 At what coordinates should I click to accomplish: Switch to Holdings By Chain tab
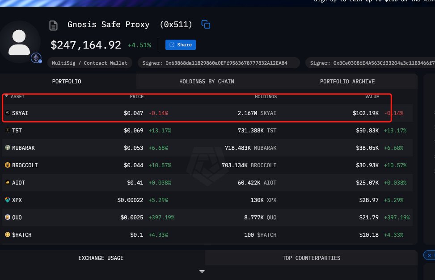click(207, 81)
